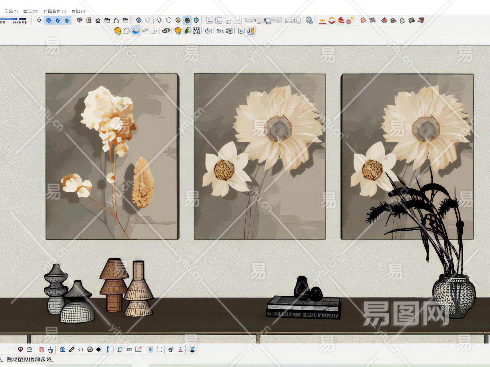Switch to the Iso view
This screenshot has width=490, height=367.
(80, 20)
